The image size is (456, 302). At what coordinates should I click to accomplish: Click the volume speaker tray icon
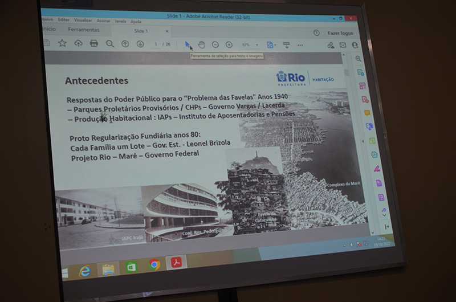(352, 244)
